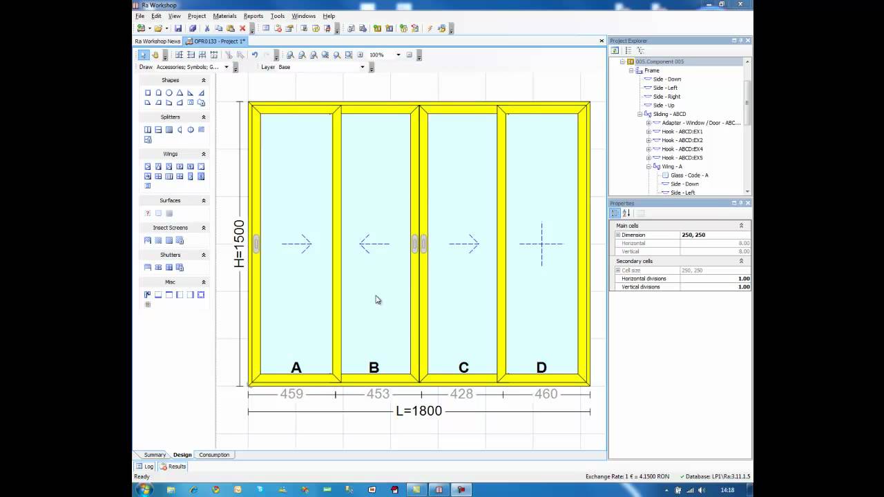
Task: Select the first shutter icon
Action: point(148,267)
